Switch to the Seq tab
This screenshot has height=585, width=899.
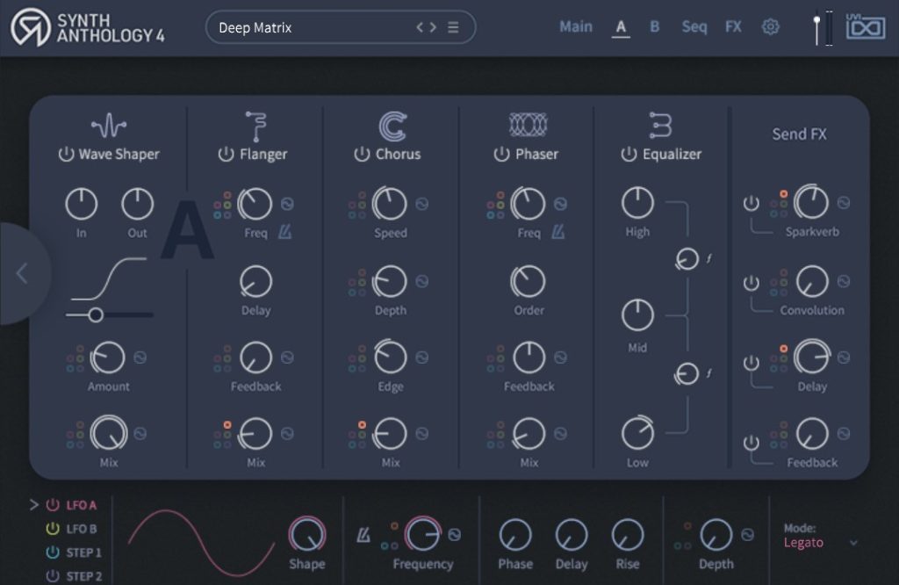click(694, 27)
